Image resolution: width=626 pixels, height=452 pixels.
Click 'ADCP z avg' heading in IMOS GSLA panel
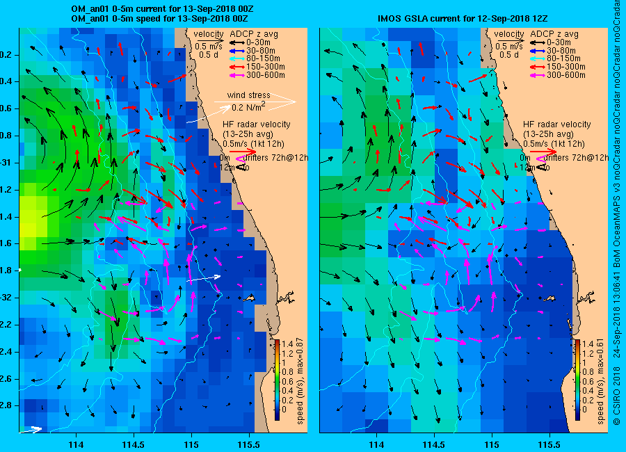coord(554,34)
